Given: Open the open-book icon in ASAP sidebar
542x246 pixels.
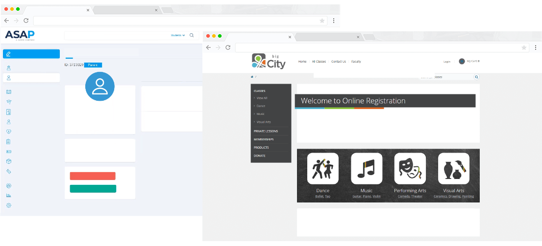Looking at the screenshot, I should pyautogui.click(x=9, y=92).
